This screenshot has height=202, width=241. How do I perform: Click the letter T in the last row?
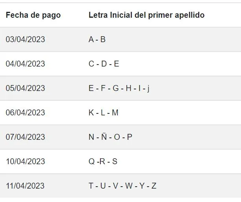click(x=91, y=186)
